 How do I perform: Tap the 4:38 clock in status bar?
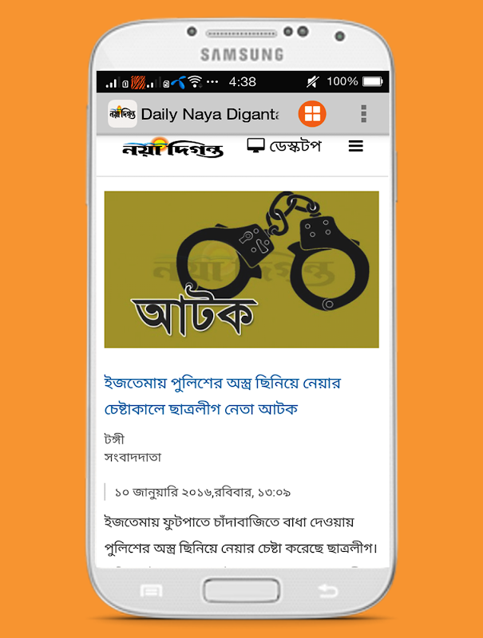[x=243, y=82]
